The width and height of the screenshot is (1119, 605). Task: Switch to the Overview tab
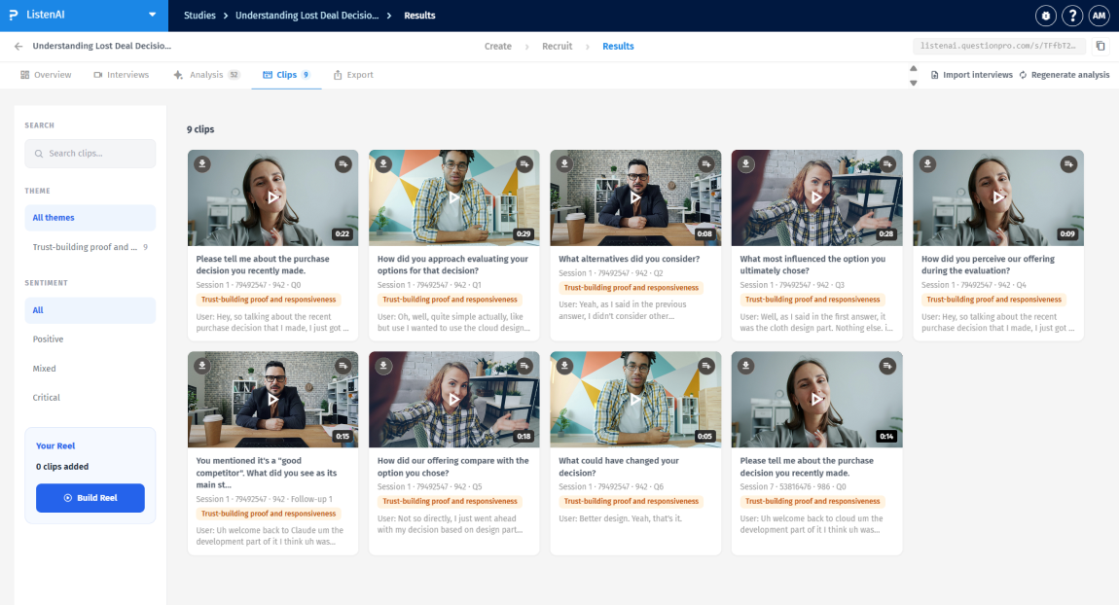(46, 75)
